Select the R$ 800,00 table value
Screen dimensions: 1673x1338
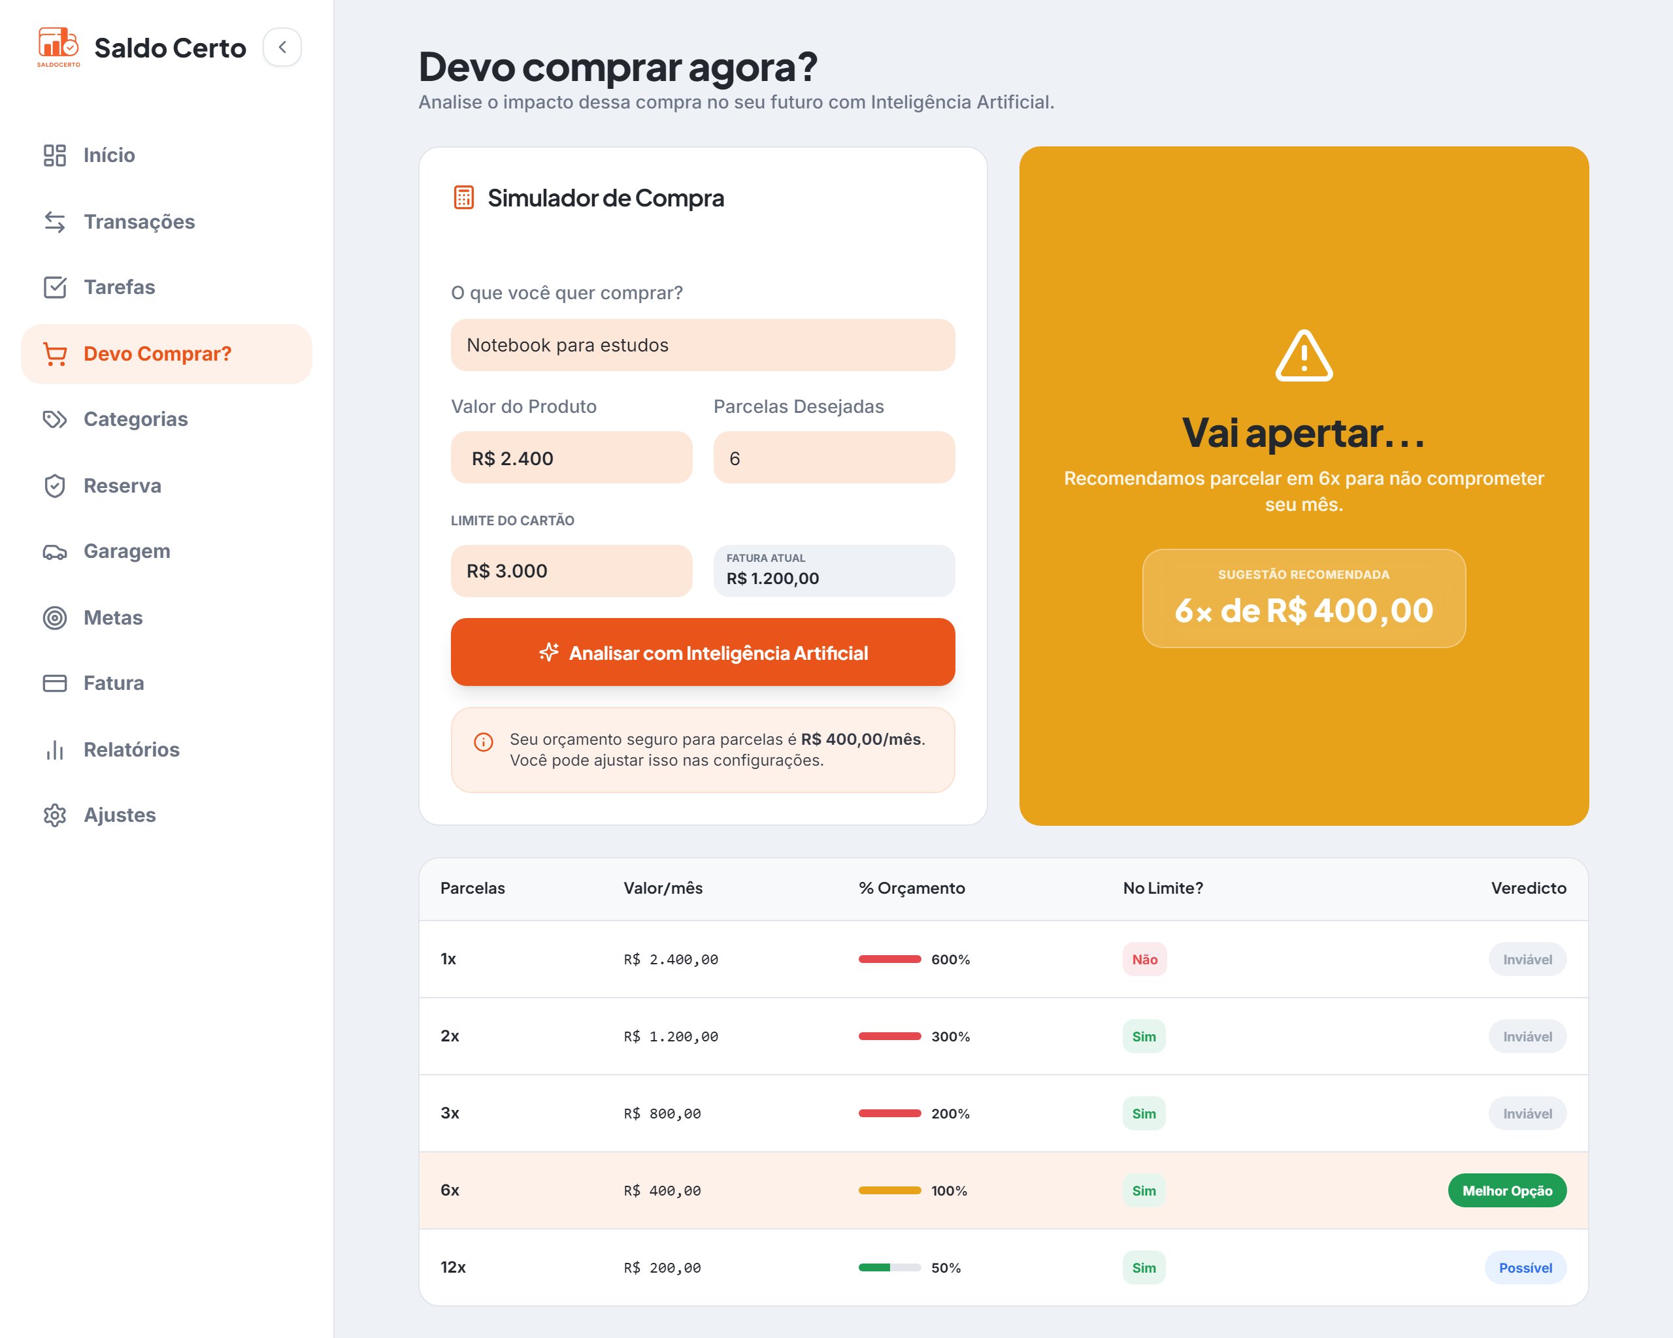point(662,1113)
